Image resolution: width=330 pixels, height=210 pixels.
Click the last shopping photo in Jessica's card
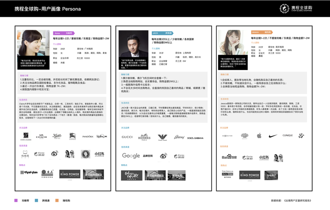271,175
